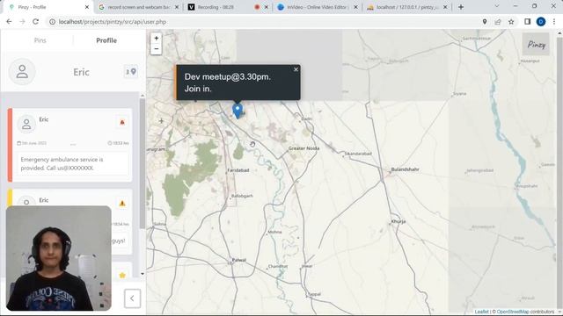This screenshot has height=316, width=563.
Task: Click the browser forward button
Action: coord(22,22)
